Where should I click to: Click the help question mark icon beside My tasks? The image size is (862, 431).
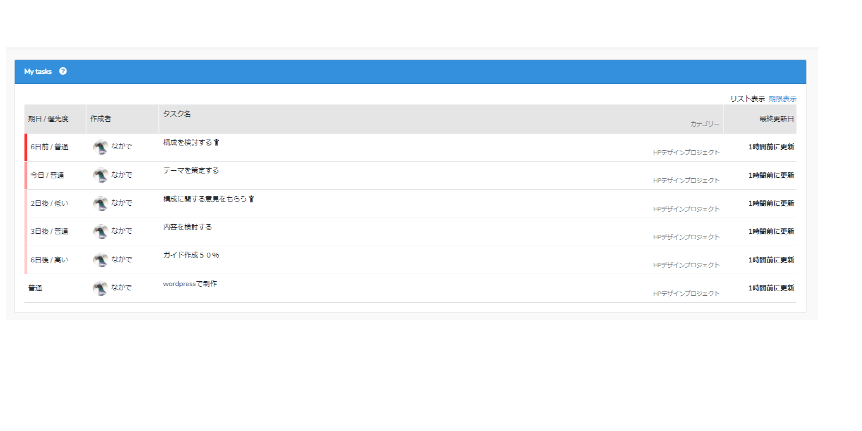(x=63, y=71)
